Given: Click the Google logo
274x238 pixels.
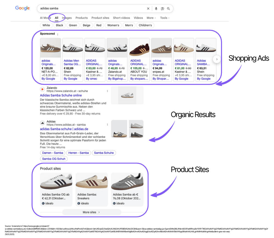Looking at the screenshot, I should pyautogui.click(x=22, y=8).
